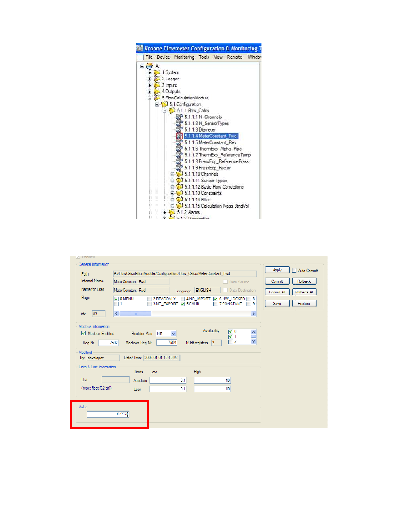Click the 5.1.1.4 MeterConstant_Fwd parameter icon
Image resolution: width=397 pixels, height=514 pixels.
pos(179,136)
